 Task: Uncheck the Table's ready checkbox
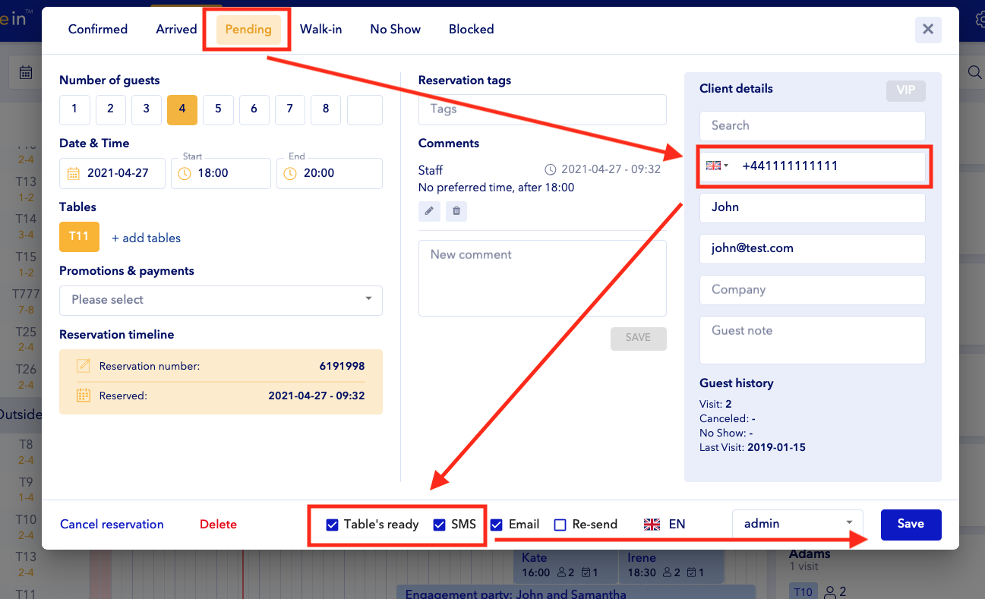point(332,525)
